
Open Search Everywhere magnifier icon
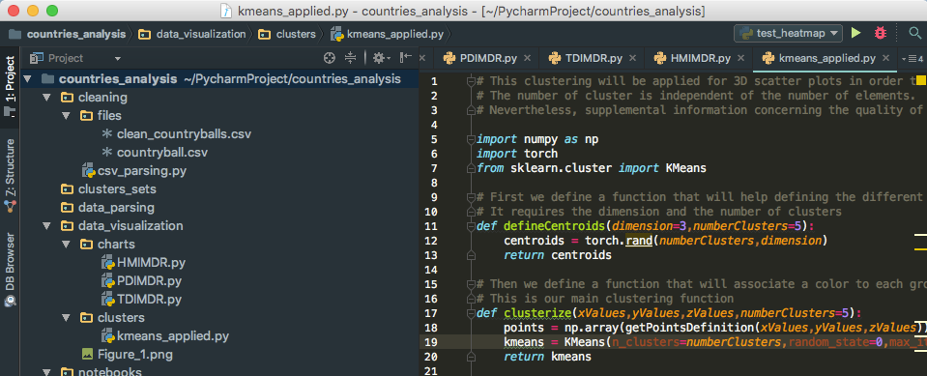pos(914,33)
